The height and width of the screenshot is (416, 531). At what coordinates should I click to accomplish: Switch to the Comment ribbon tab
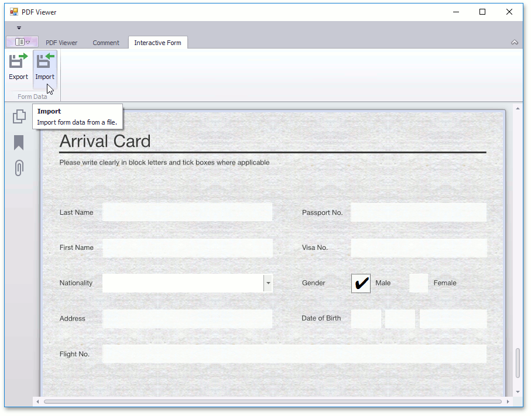[x=106, y=43]
